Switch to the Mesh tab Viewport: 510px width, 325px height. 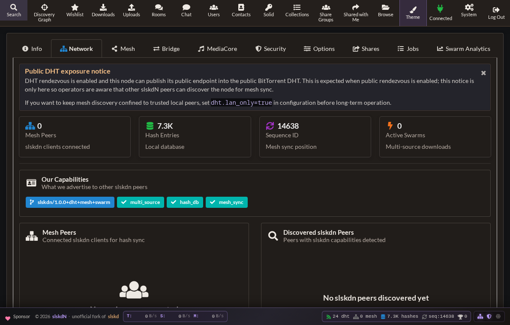pyautogui.click(x=123, y=49)
